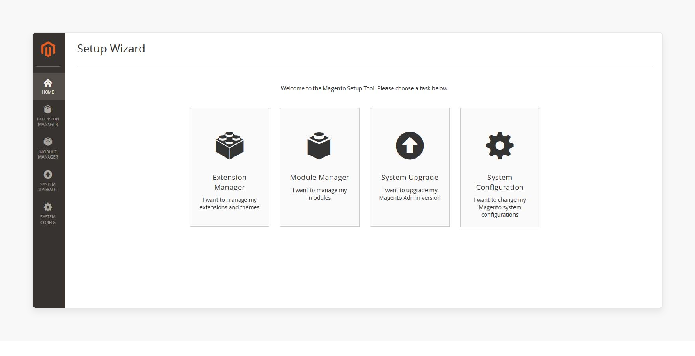The width and height of the screenshot is (695, 356).
Task: Select SYSTEM UPGRADE label in the sidebar
Action: click(48, 187)
